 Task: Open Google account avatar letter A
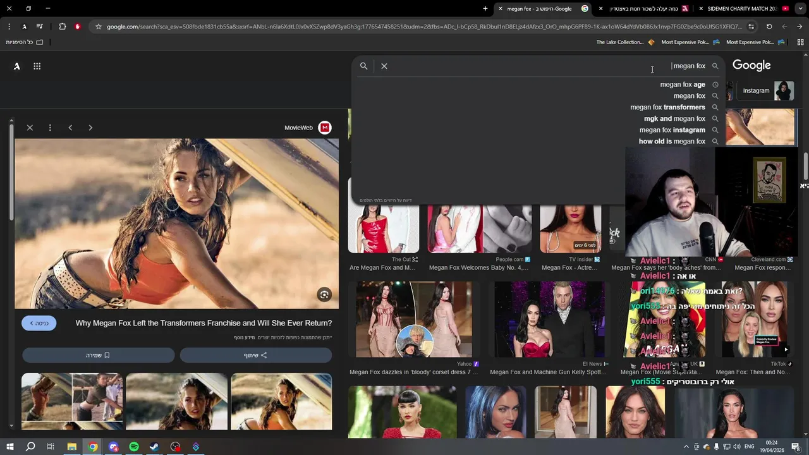tap(17, 66)
